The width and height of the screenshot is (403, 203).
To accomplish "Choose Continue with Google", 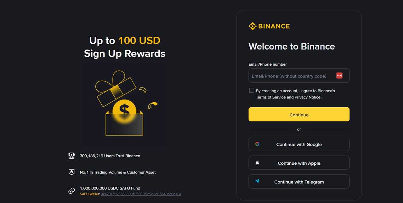I will tap(299, 144).
